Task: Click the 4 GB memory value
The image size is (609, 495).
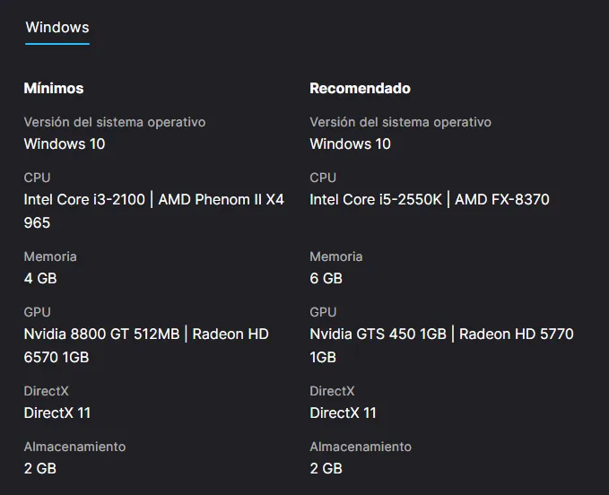Action: 40,278
